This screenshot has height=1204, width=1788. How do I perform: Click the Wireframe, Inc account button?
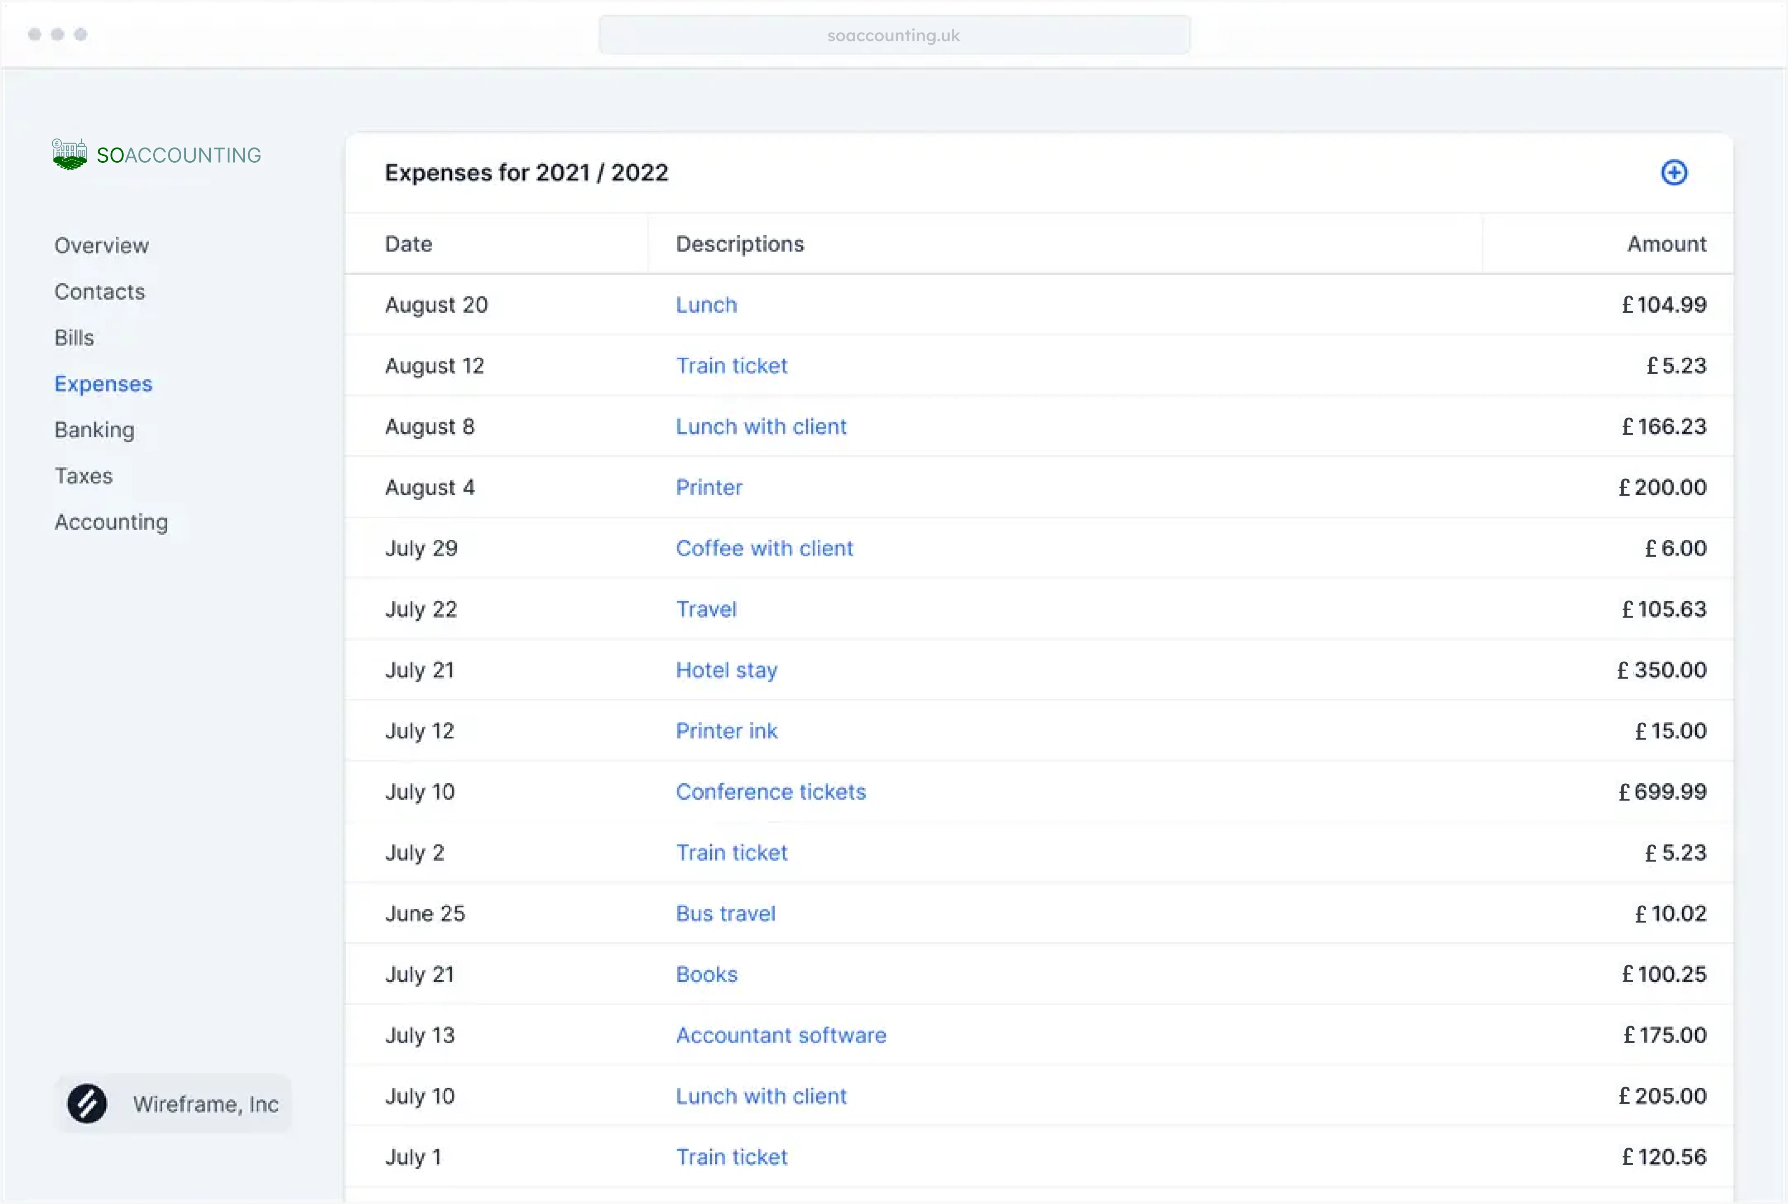(x=173, y=1103)
